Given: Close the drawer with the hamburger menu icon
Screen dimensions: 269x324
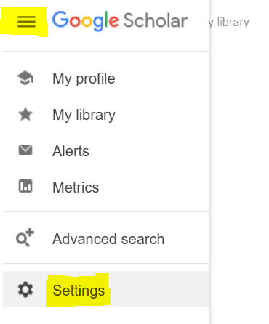Looking at the screenshot, I should 26,22.
